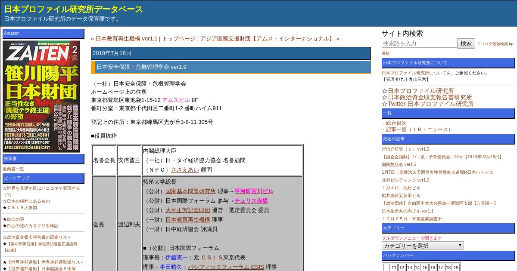Open recent post １２月２５日：軍需産業調査中

pos(412,219)
